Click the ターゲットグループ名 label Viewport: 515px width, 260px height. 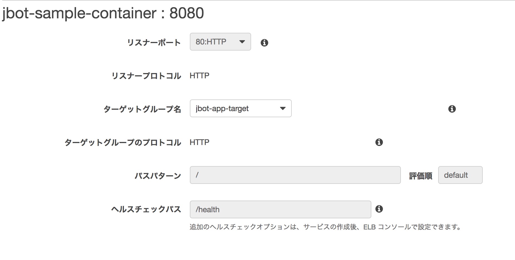(x=143, y=109)
